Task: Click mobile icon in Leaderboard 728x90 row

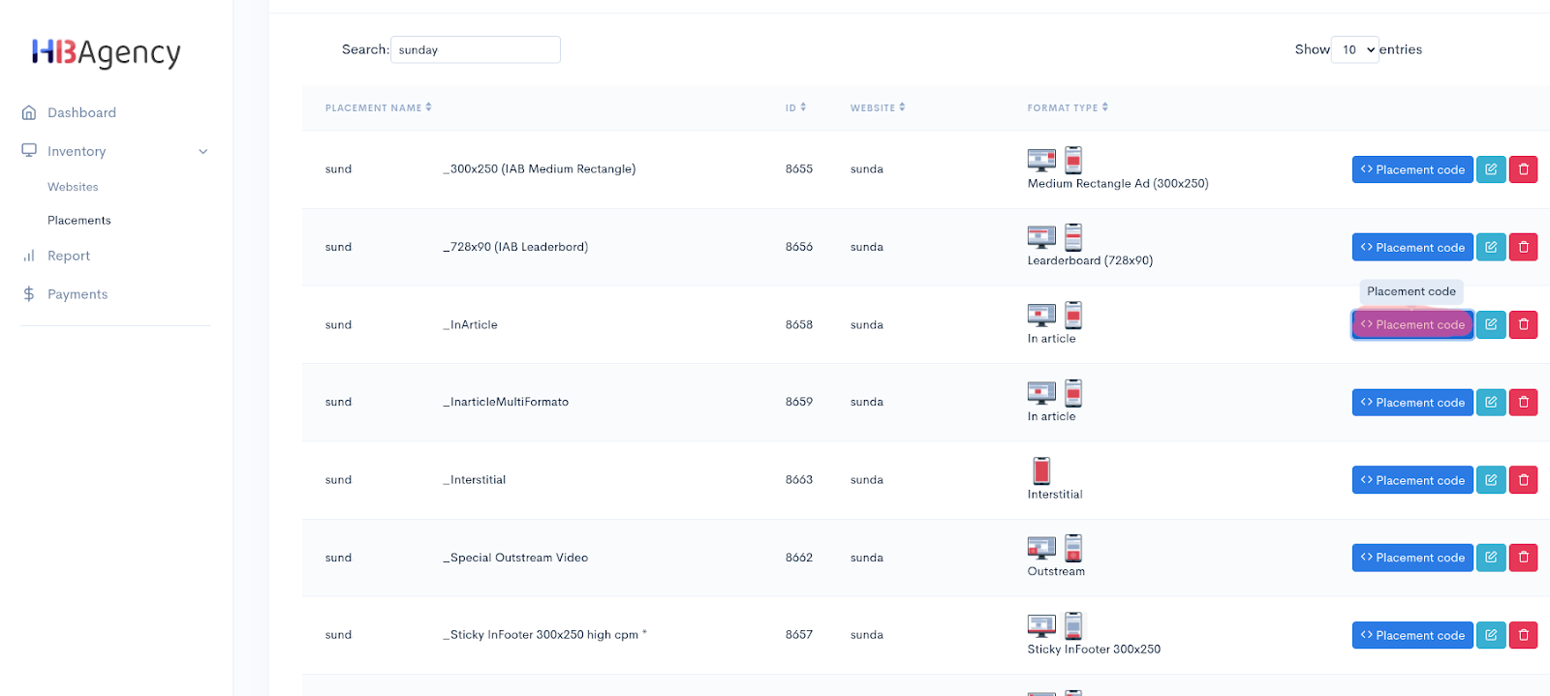Action: click(1073, 236)
